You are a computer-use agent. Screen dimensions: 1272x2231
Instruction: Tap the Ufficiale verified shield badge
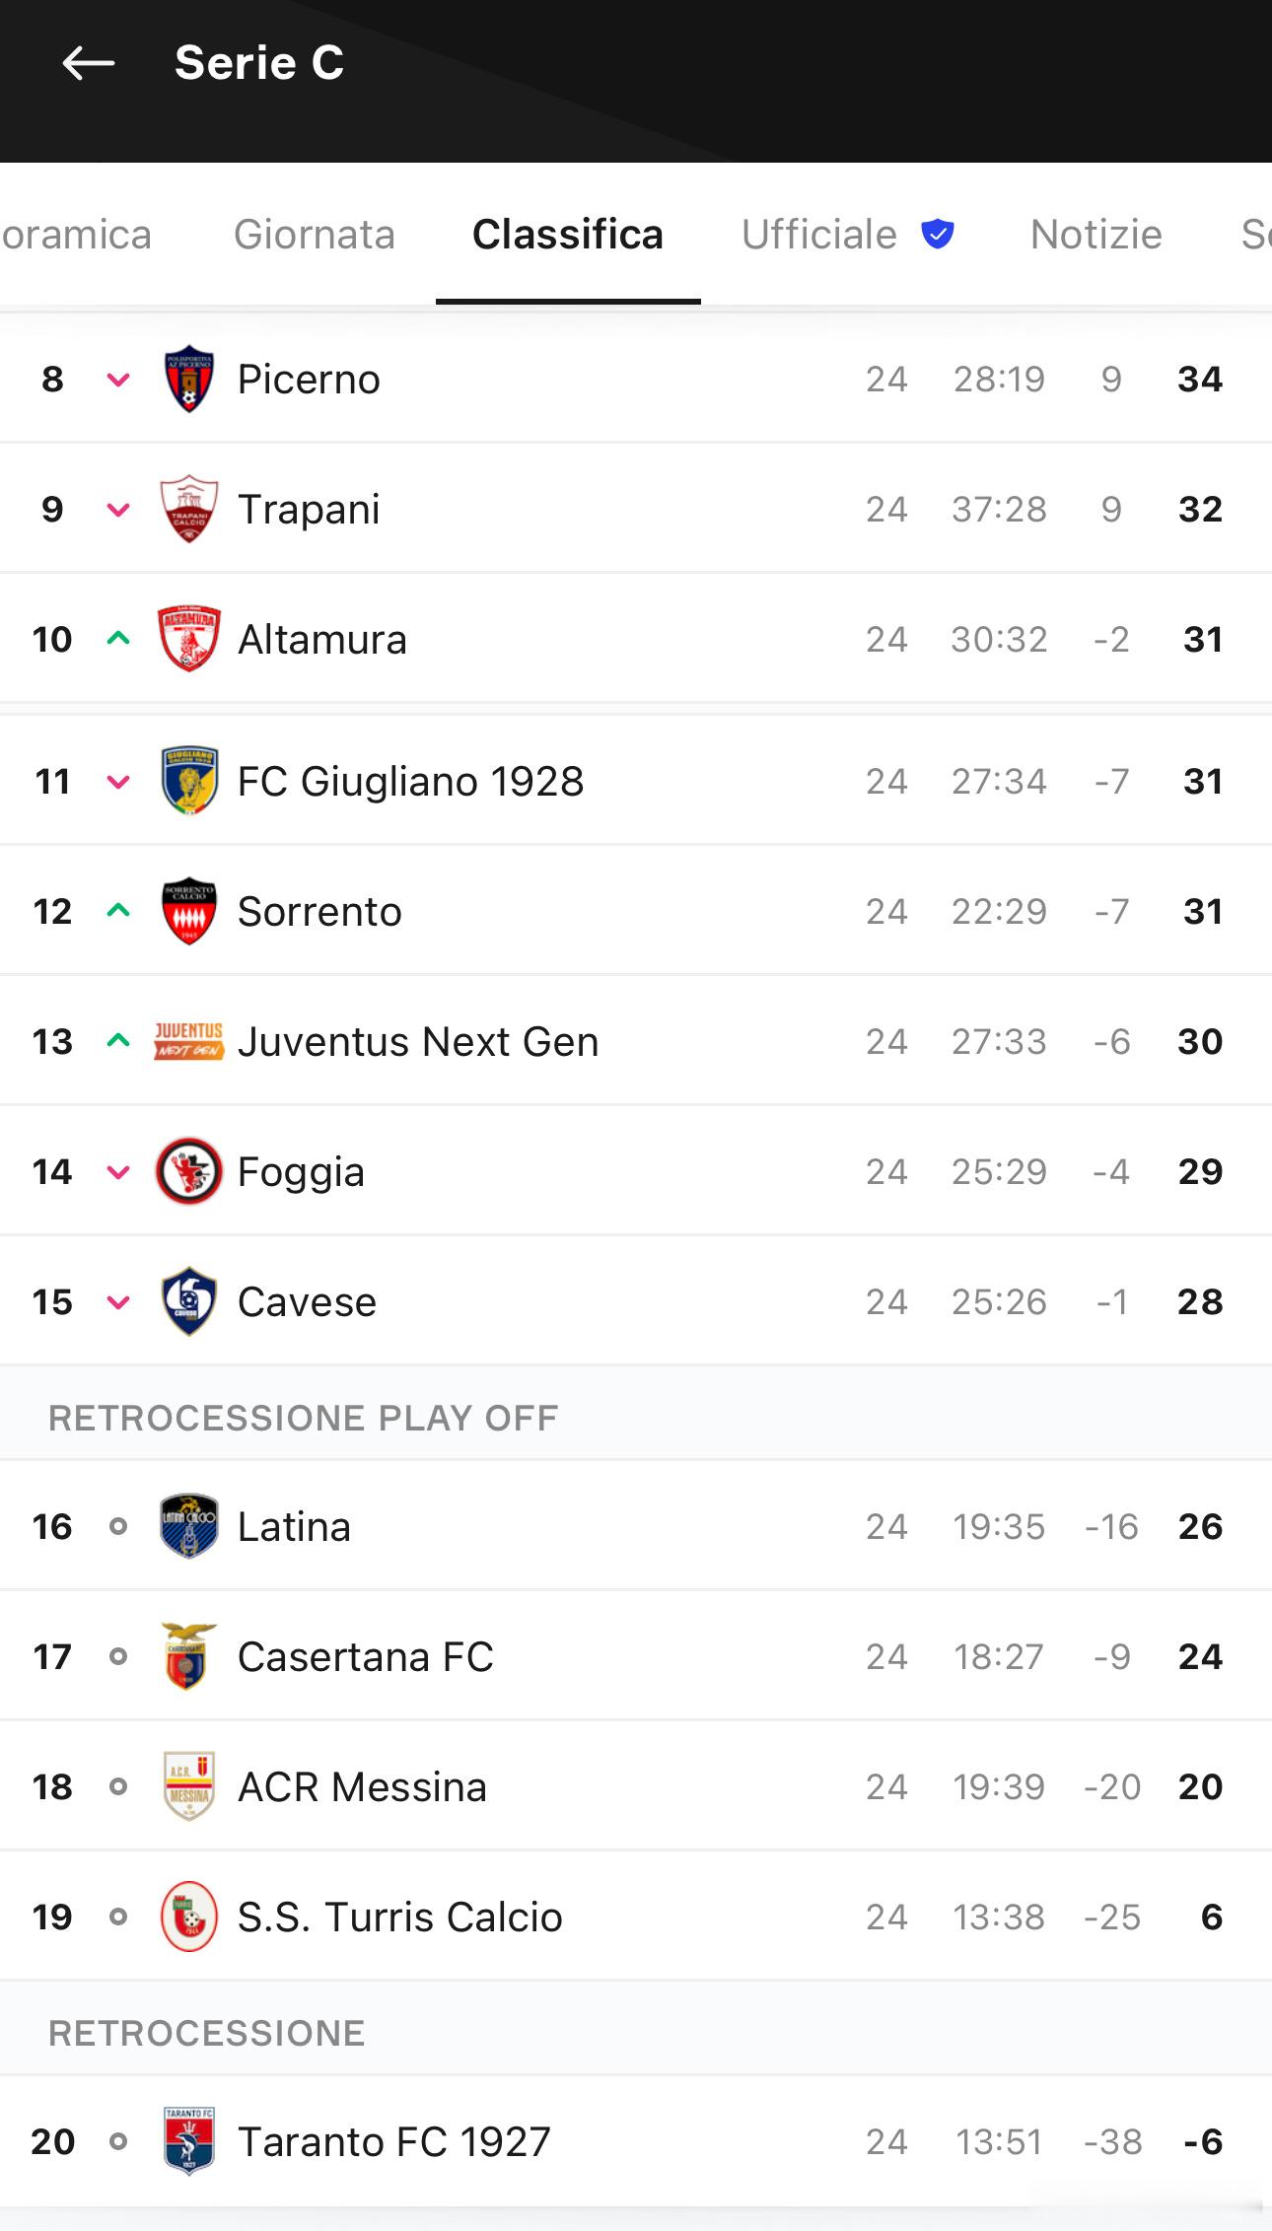[937, 234]
